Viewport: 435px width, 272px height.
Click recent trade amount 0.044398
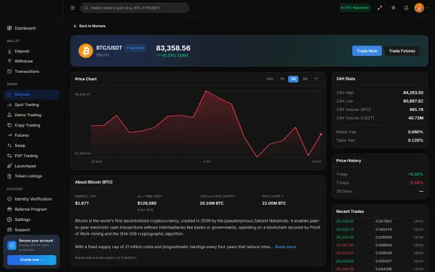click(383, 269)
